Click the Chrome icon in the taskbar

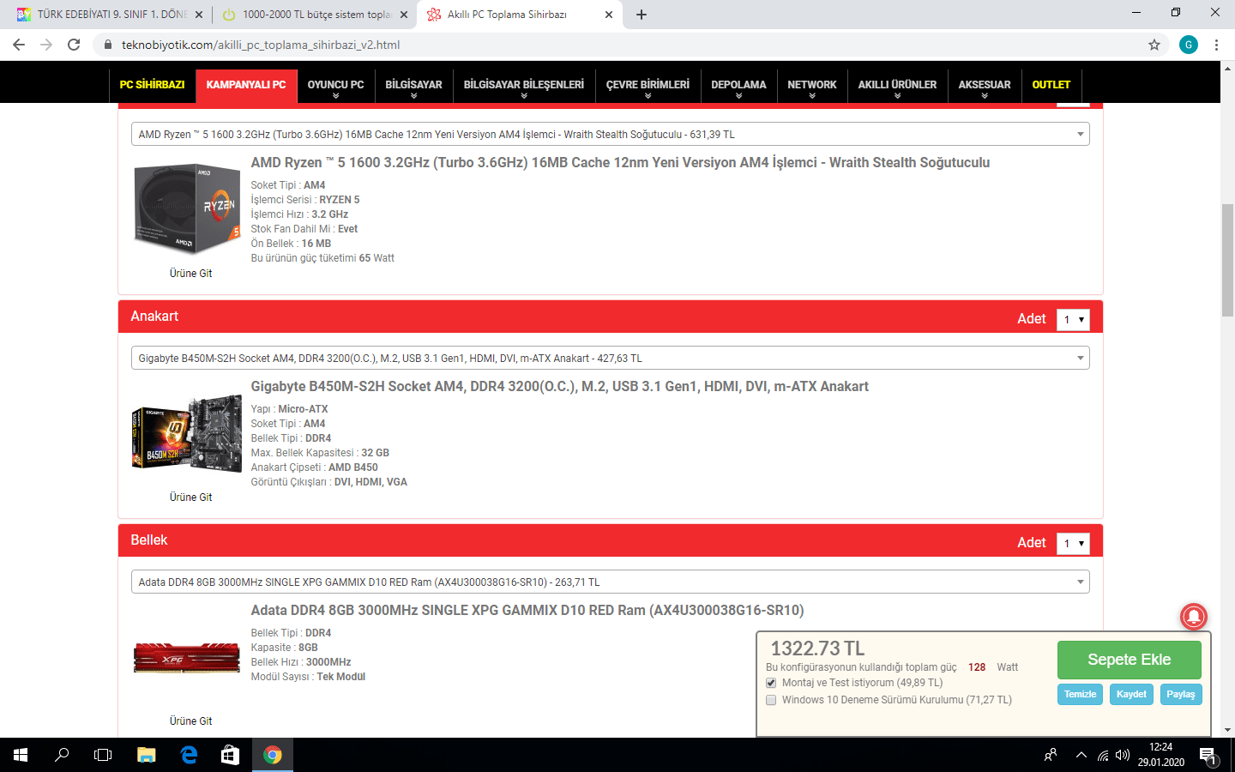point(273,755)
